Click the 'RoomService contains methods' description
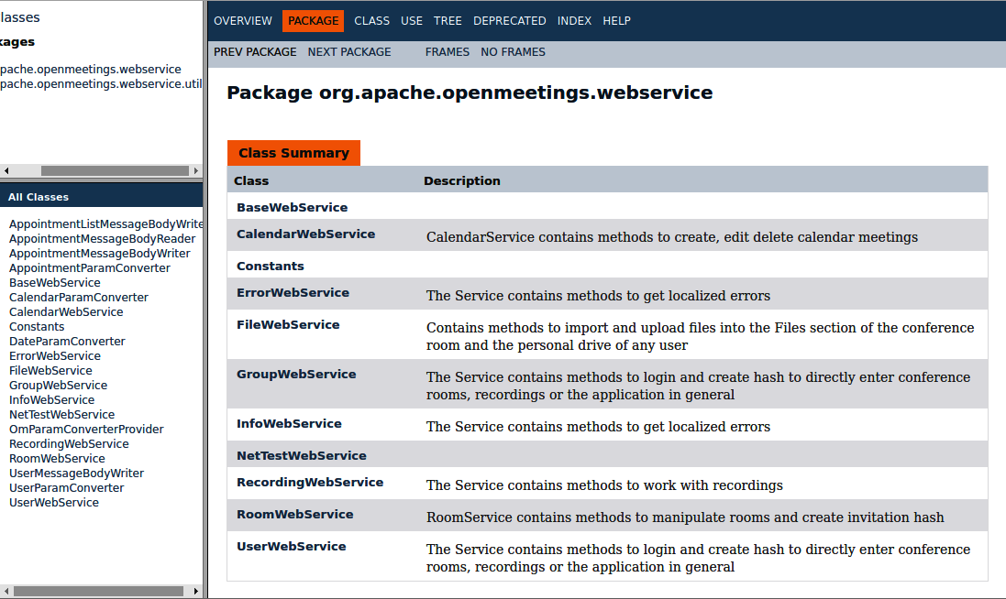Screen dimensions: 1006x599 (685, 517)
